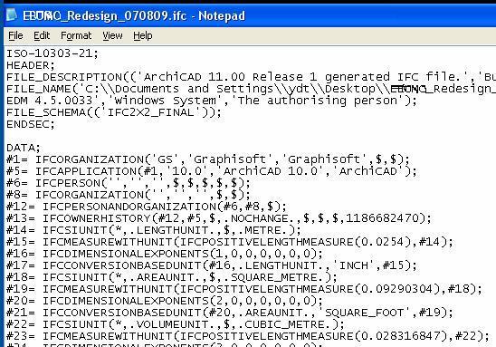Click line #22 IFCSIUNIT VOLUMEUNIT
Viewport: 496px width, 347px height.
click(x=176, y=323)
